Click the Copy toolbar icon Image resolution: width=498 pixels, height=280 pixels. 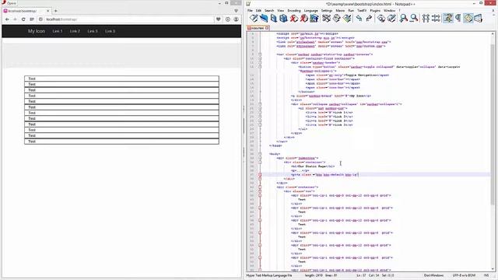(336, 19)
